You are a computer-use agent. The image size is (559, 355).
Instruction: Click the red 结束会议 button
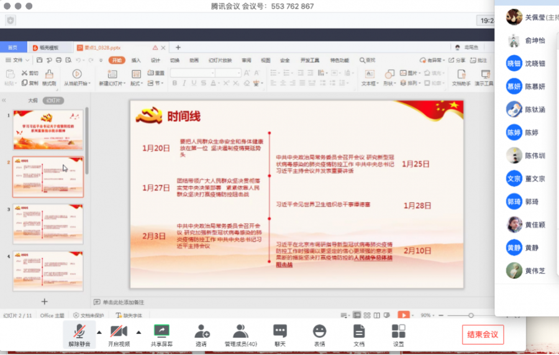[483, 334]
